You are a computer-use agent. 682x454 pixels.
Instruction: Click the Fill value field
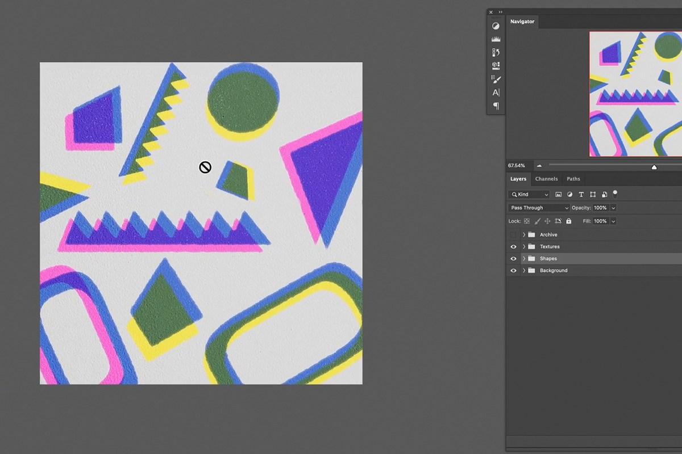point(600,221)
